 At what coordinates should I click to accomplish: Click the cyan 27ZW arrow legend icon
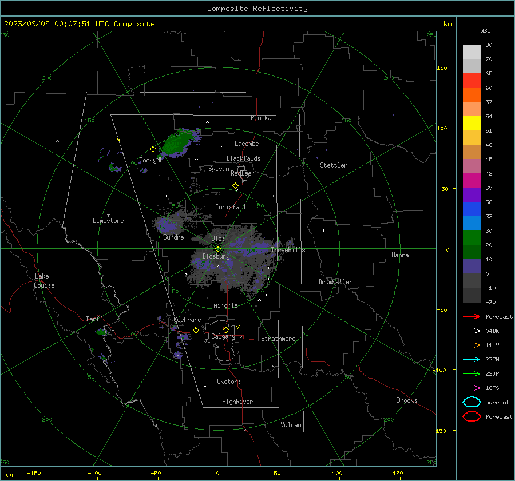point(472,360)
